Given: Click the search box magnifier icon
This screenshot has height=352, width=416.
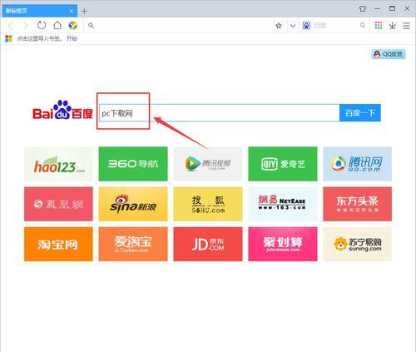Looking at the screenshot, I should pyautogui.click(x=363, y=25).
